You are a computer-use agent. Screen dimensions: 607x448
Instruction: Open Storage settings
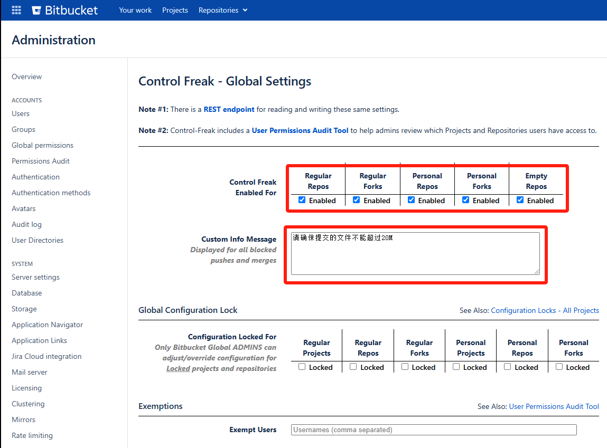click(x=24, y=309)
